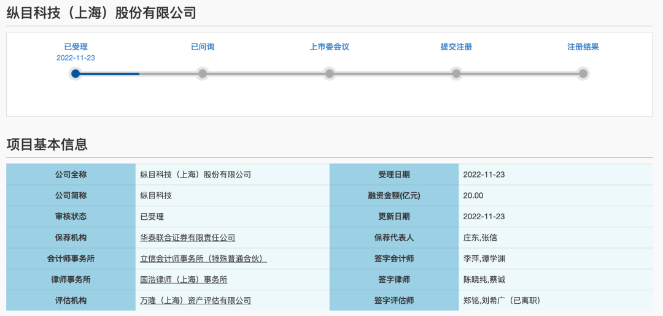
Task: Click the 上市委会议 stage label
Action: [x=330, y=47]
